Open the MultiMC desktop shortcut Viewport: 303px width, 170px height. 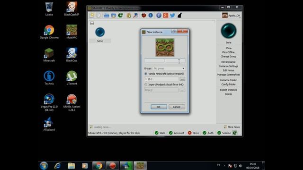tap(71, 32)
